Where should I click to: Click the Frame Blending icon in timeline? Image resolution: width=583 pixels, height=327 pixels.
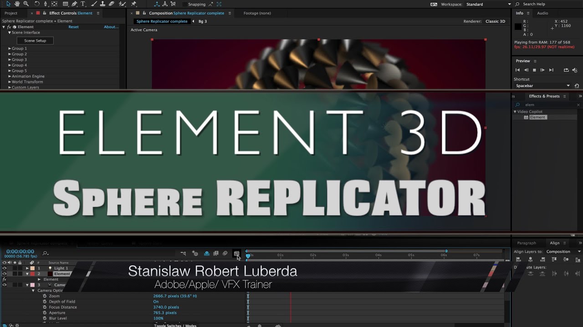(216, 253)
